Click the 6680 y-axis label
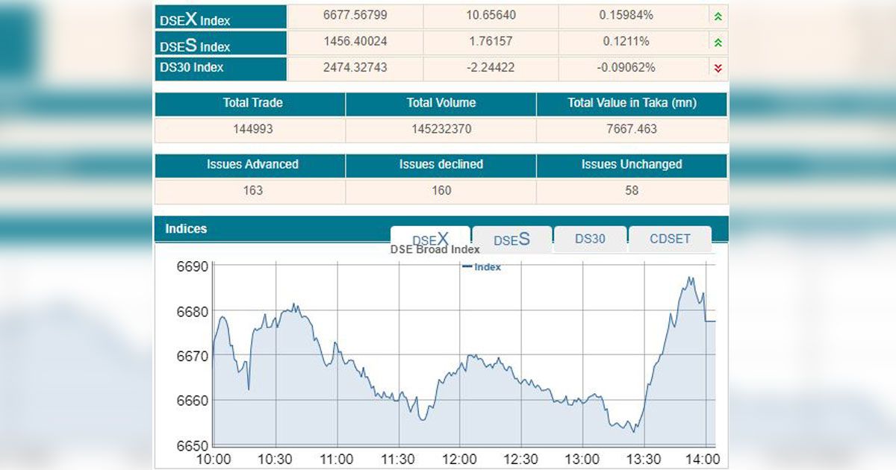The image size is (896, 470). 192,311
